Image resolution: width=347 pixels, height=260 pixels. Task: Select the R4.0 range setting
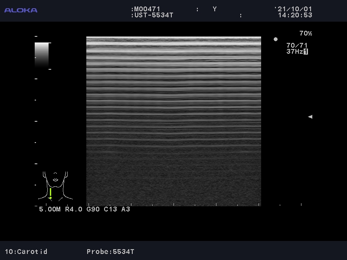pos(74,209)
